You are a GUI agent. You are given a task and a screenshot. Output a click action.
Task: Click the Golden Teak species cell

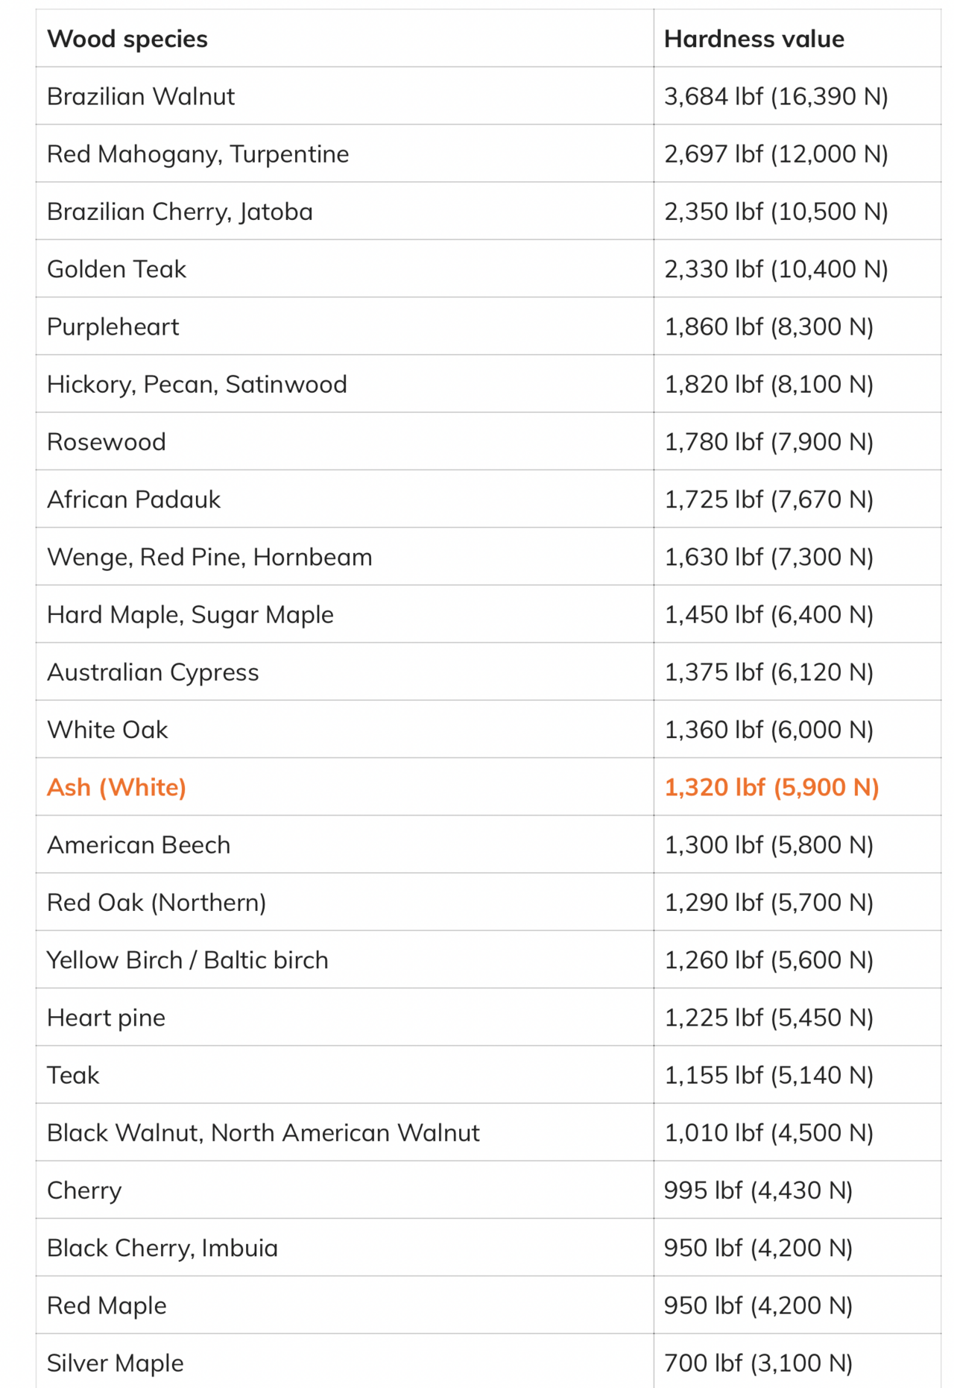click(116, 269)
